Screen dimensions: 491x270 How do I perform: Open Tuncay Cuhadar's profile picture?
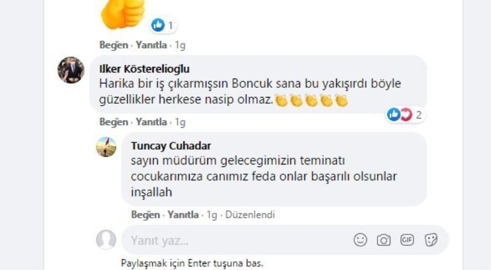[x=106, y=147]
